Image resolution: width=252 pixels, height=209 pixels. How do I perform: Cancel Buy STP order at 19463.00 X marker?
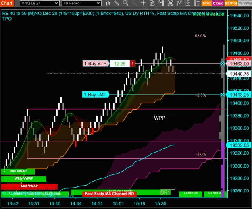tap(222, 64)
